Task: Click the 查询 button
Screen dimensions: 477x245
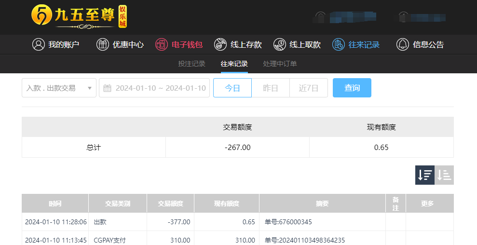Action: 352,88
